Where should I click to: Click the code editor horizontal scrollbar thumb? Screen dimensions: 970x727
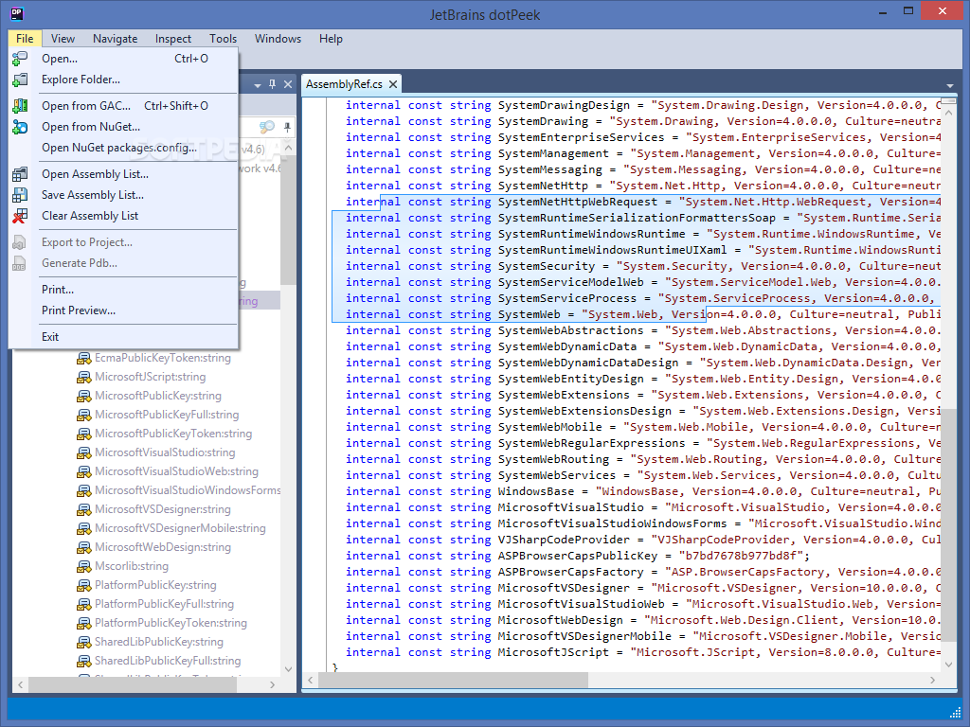point(454,680)
